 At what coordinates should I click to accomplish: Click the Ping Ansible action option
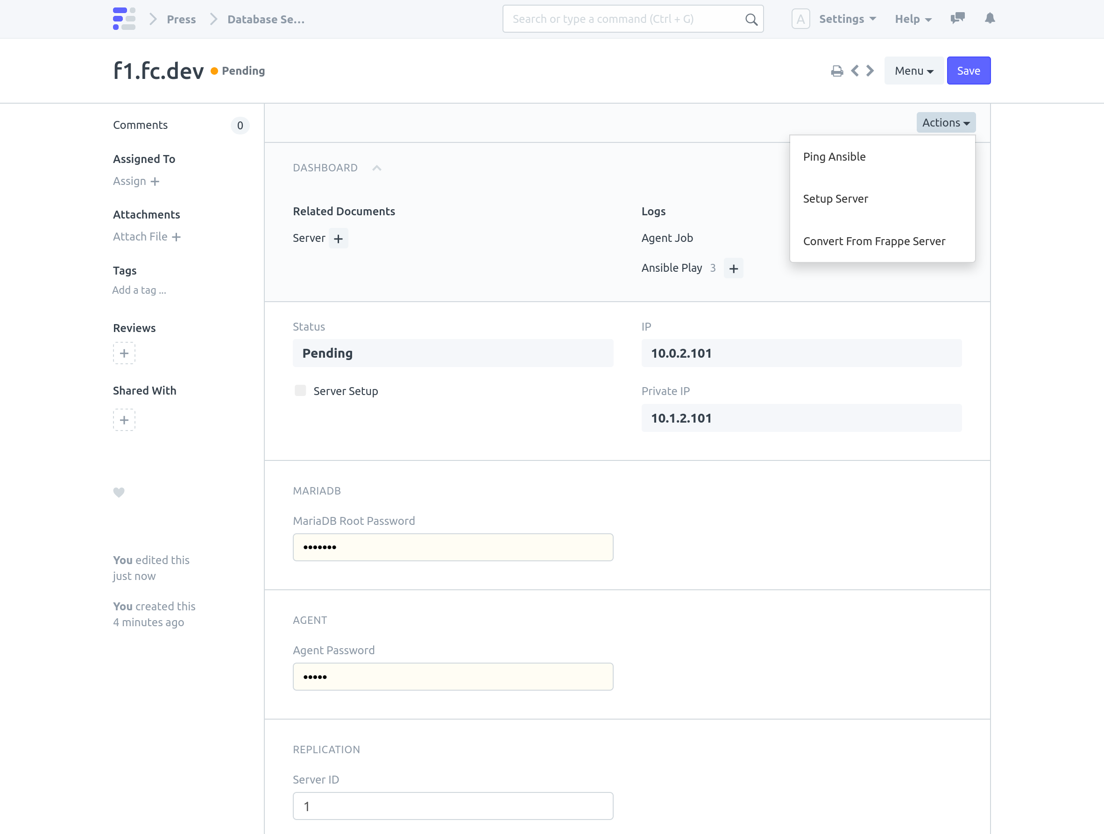[x=833, y=156]
